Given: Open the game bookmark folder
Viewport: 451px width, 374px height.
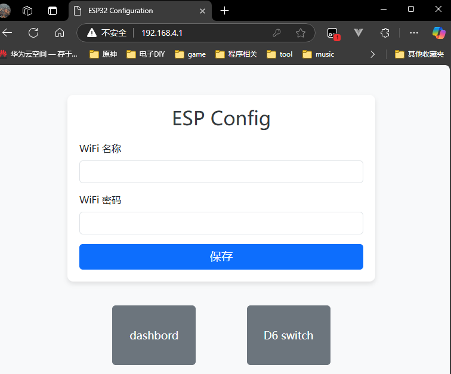Looking at the screenshot, I should pyautogui.click(x=190, y=54).
